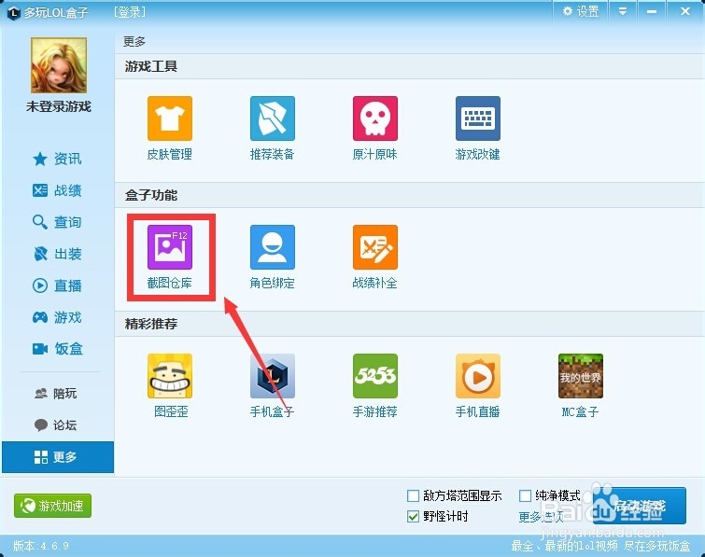Click the 游戏加速 game accelerator button
The width and height of the screenshot is (705, 557).
pos(52,506)
